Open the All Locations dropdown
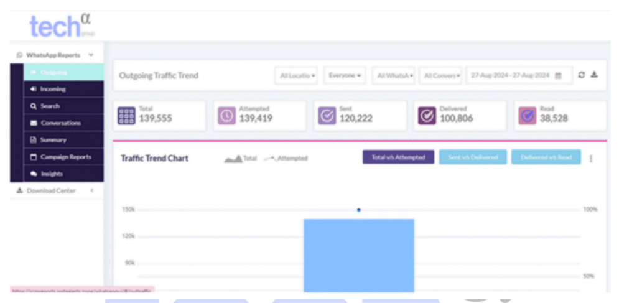637x303 pixels. 296,75
